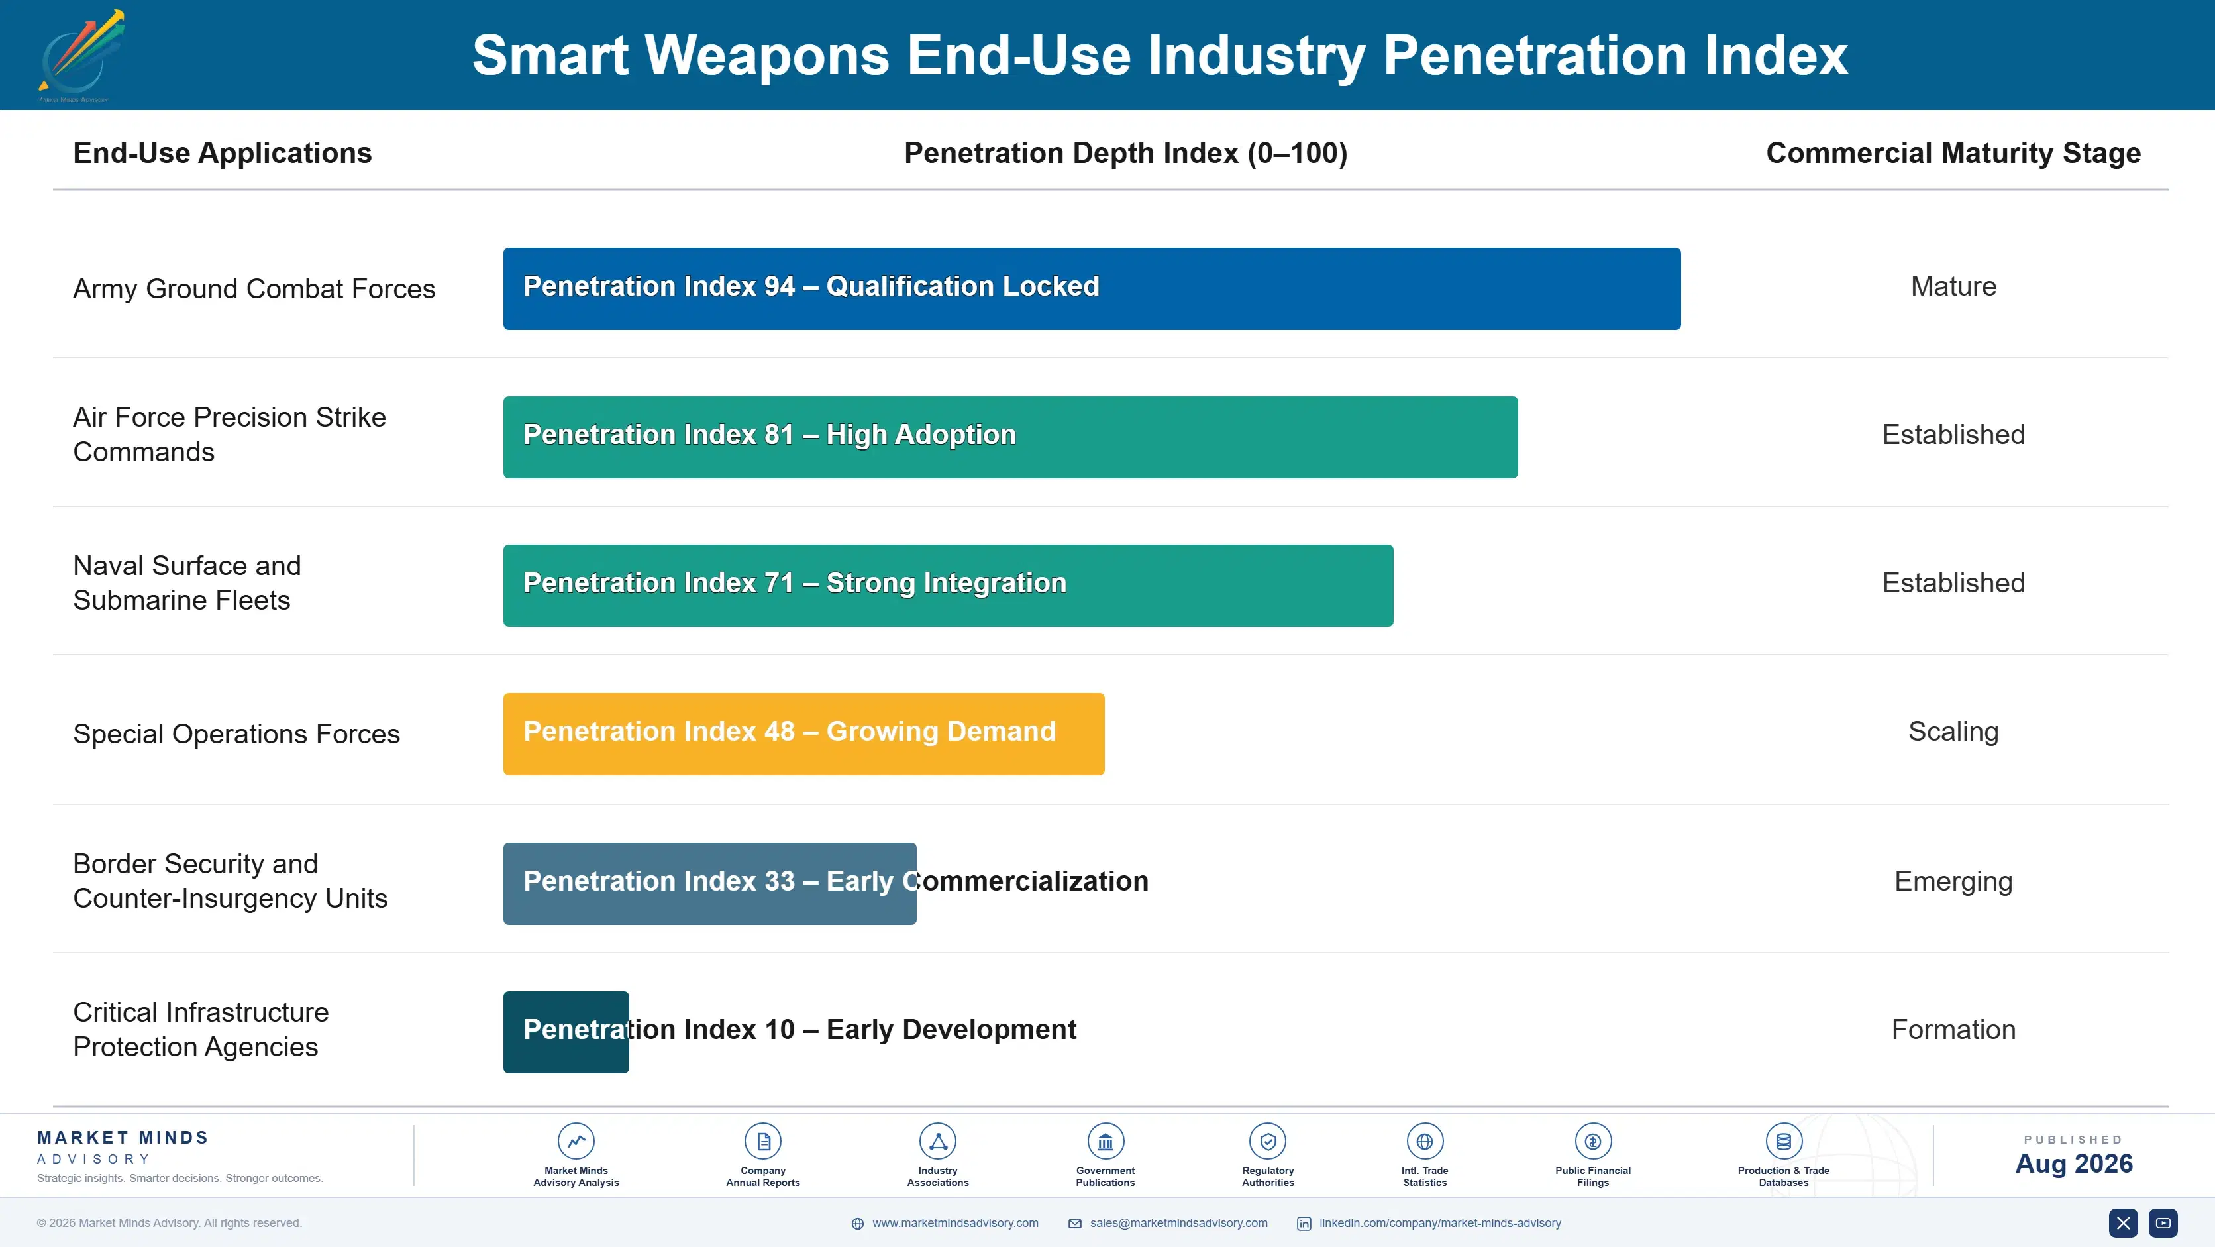Click the Regulatory Authorities shield icon
The image size is (2215, 1247).
pos(1267,1141)
